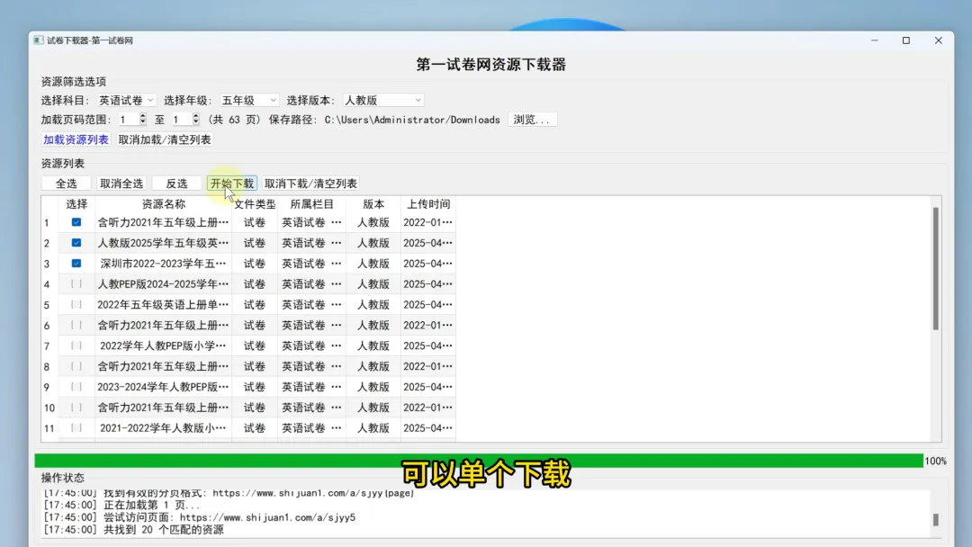Click the 所属栏目 column header

coord(311,204)
